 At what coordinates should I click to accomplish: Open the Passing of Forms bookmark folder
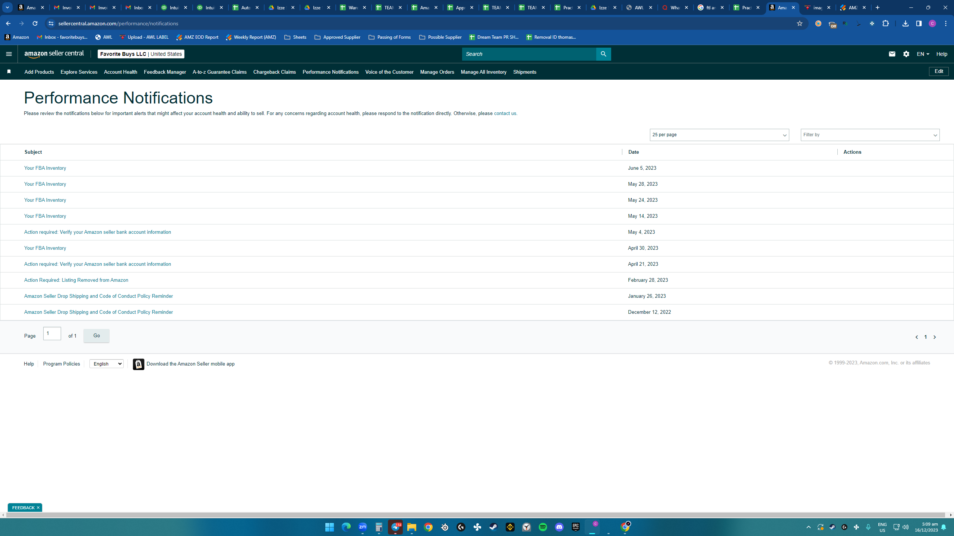[x=389, y=37]
